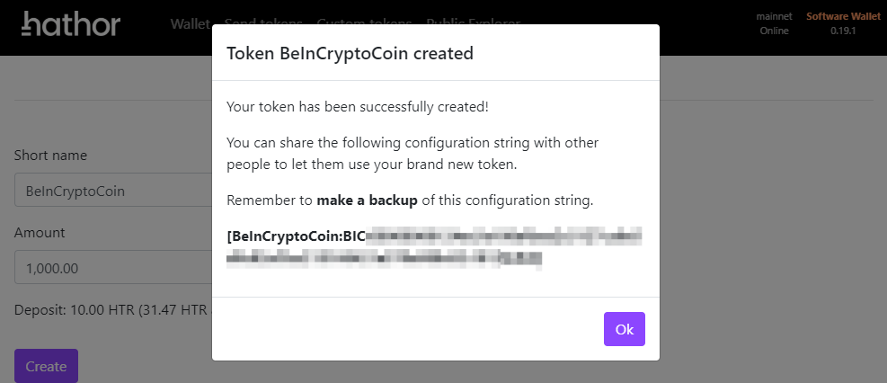Click the purple Create button
The width and height of the screenshot is (887, 383).
point(46,366)
